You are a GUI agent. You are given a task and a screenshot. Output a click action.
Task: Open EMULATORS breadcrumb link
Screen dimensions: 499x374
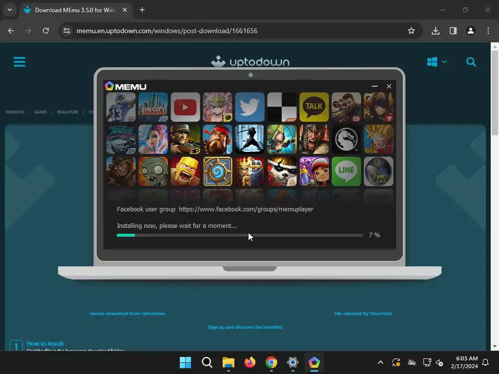click(x=67, y=112)
